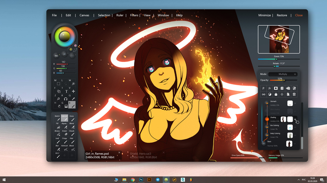Close the Girl_in_flames.psd tab

(x=119, y=153)
